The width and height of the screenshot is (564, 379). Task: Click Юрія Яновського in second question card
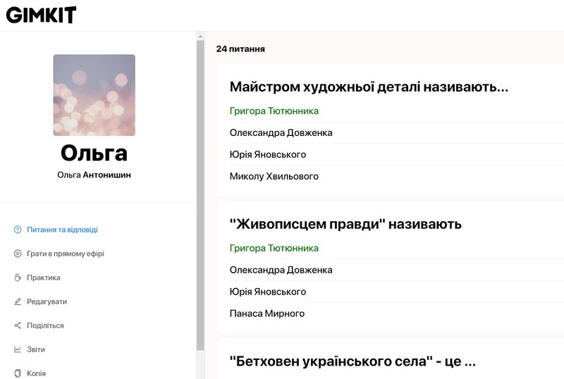pyautogui.click(x=268, y=292)
